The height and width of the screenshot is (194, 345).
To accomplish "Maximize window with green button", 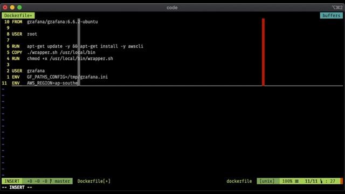I will tap(19, 8).
